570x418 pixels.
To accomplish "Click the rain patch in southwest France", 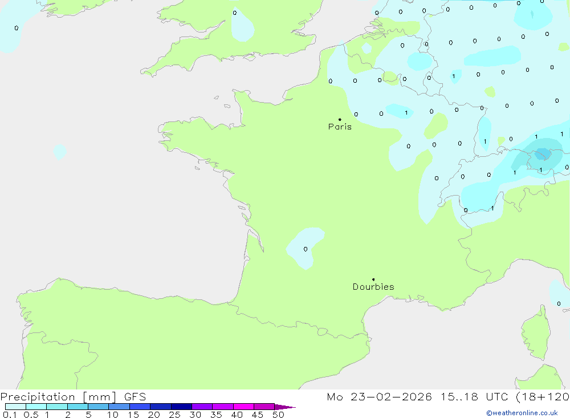I will [305, 247].
